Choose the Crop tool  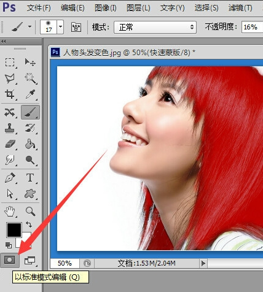point(10,94)
